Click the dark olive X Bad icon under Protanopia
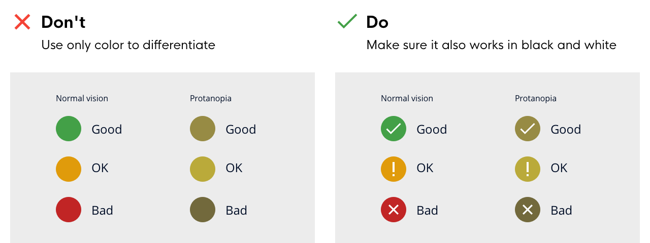650x243 pixels. coord(528,210)
